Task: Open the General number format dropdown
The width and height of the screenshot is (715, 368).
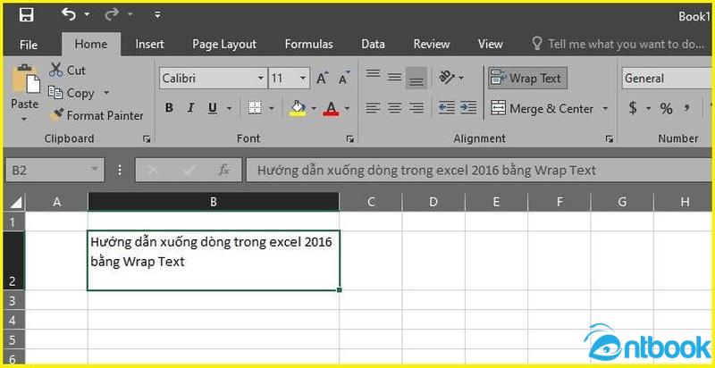Action: pyautogui.click(x=667, y=79)
